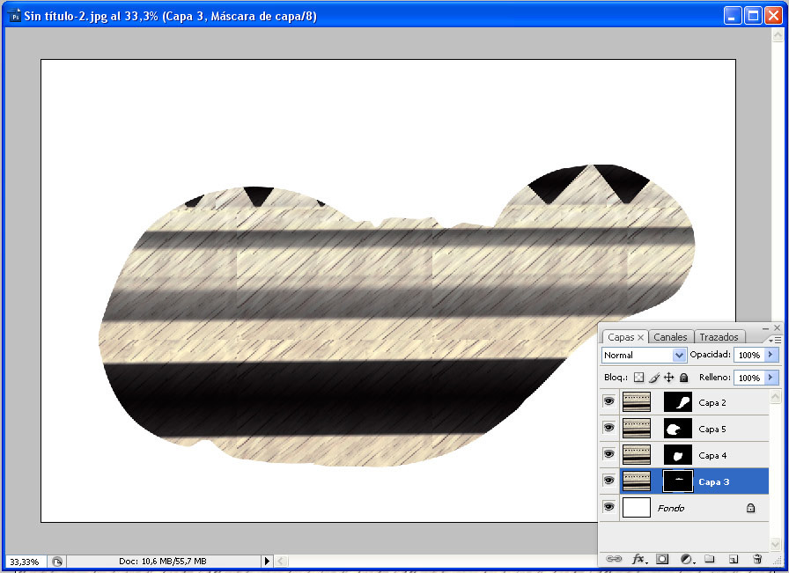Image resolution: width=789 pixels, height=573 pixels.
Task: Select the Capa 2 layer mask thumbnail
Action: coord(677,402)
